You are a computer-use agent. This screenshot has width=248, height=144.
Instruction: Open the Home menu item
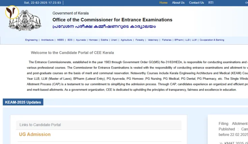(163, 3)
